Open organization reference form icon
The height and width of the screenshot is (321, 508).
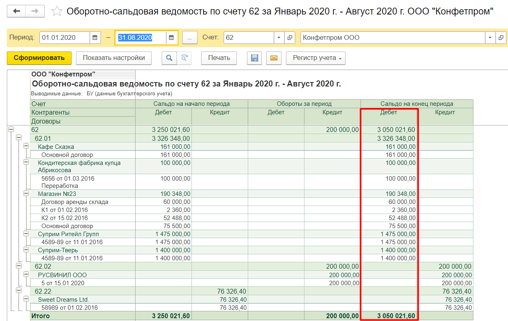click(x=501, y=37)
